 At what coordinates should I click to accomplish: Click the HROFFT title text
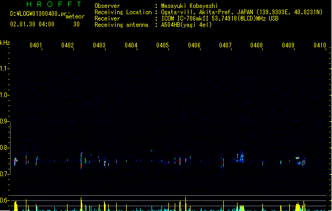coord(54,4)
